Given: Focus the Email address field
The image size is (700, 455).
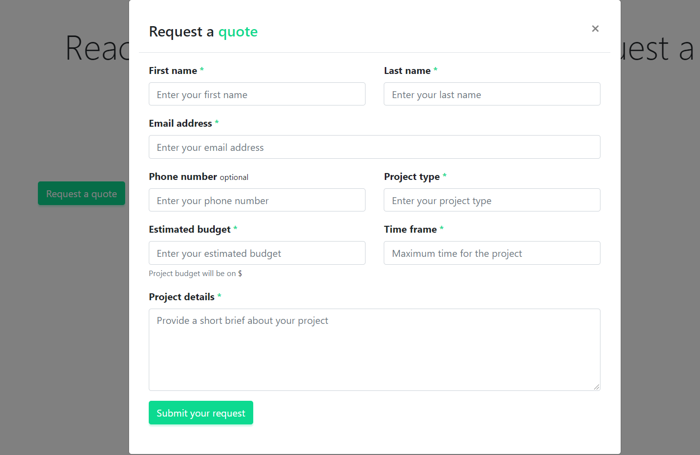Looking at the screenshot, I should [x=374, y=146].
